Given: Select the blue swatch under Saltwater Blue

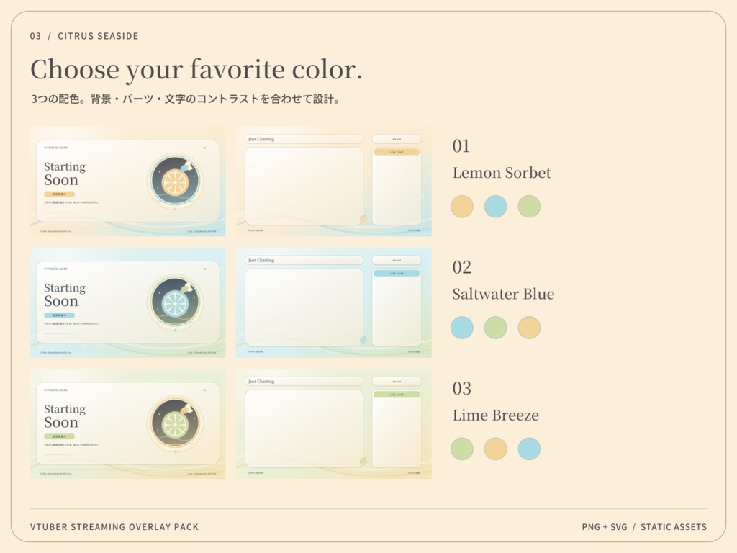Looking at the screenshot, I should click(x=461, y=328).
